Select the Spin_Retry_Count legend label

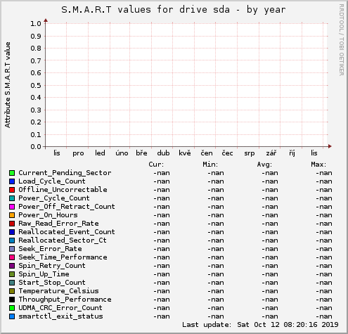[x=52, y=266]
